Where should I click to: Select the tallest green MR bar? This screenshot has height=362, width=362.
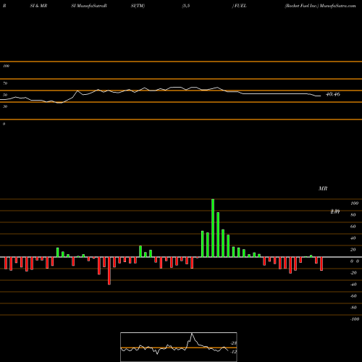pos(213,228)
